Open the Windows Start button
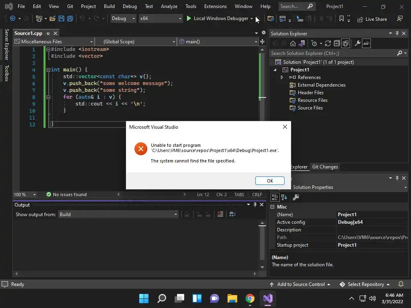This screenshot has height=308, width=411. (144, 298)
